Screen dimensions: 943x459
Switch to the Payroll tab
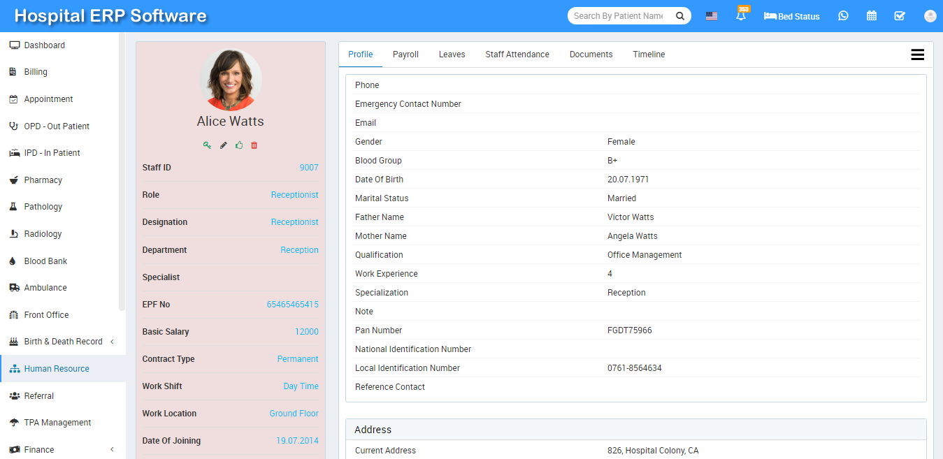point(405,54)
